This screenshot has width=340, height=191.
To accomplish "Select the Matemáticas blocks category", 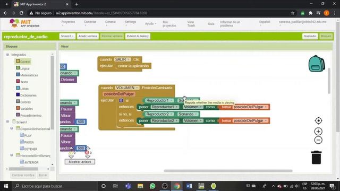I will (x=27, y=75).
